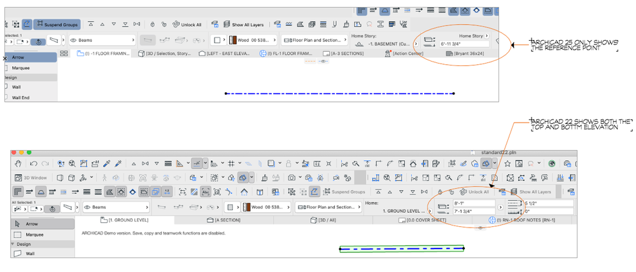Select the Arrow tool in Archicad 25 toolbox

tap(31, 57)
